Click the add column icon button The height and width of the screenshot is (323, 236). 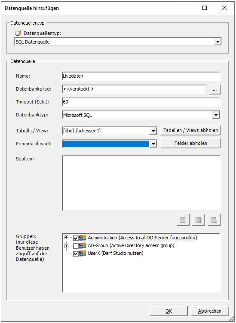click(183, 220)
